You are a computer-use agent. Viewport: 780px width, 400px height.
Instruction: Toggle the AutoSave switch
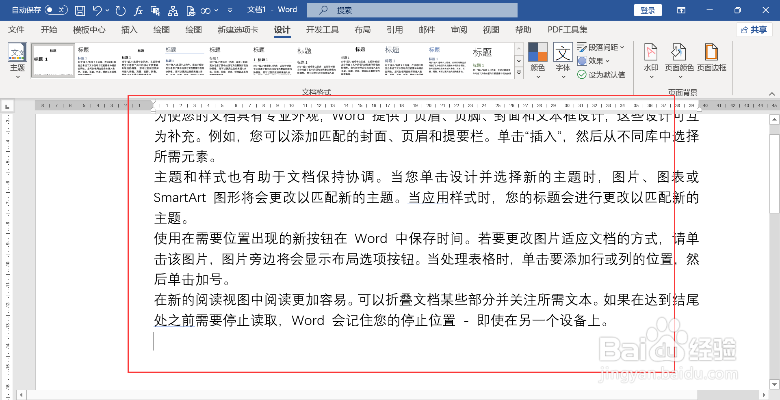[x=56, y=10]
